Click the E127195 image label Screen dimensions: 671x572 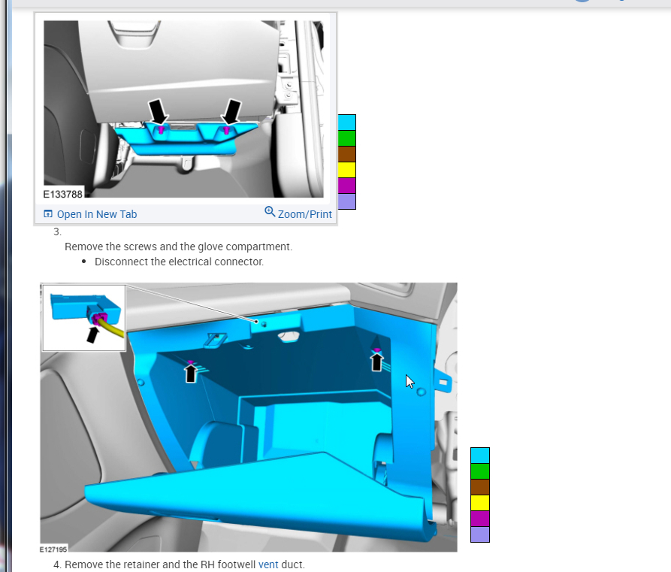click(x=53, y=549)
